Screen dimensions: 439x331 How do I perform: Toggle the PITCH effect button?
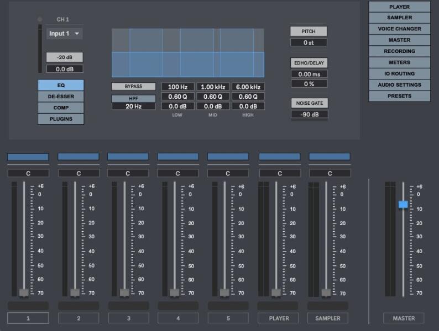point(309,31)
